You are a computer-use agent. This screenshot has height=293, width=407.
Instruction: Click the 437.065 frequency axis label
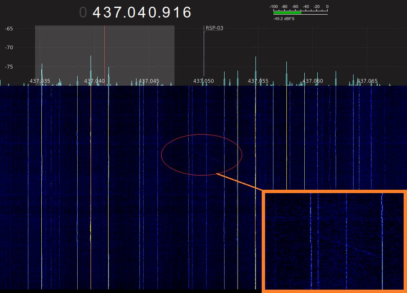pyautogui.click(x=367, y=81)
